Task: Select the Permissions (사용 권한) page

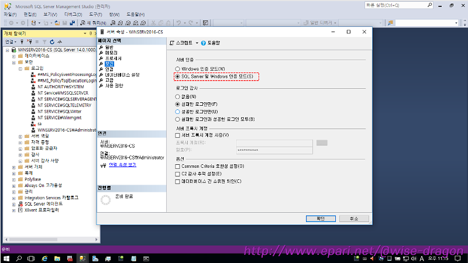Action: pyautogui.click(x=114, y=85)
